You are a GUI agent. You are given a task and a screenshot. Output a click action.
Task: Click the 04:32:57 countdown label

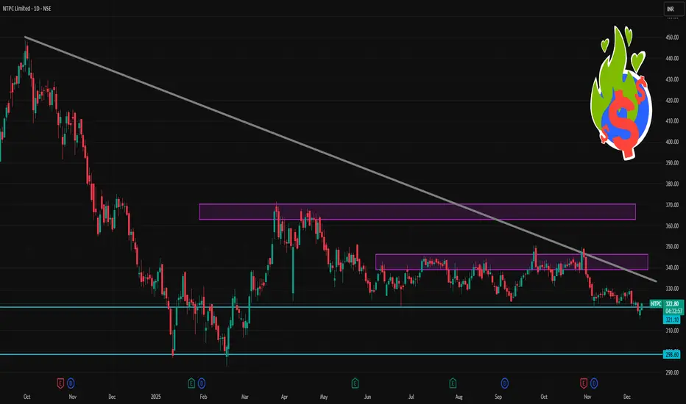673,311
